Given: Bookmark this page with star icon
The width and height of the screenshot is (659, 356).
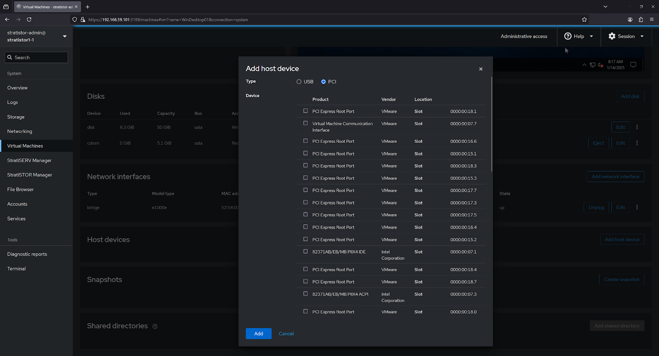Looking at the screenshot, I should (584, 19).
